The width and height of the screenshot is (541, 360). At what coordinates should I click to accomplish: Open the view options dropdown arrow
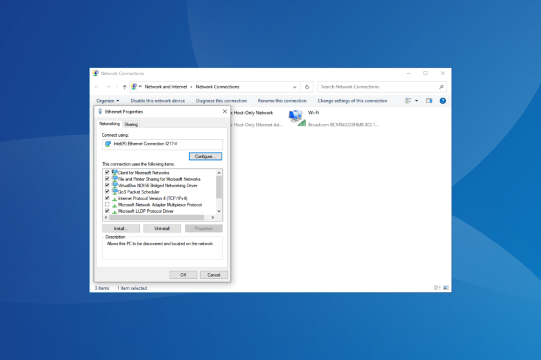click(x=416, y=101)
